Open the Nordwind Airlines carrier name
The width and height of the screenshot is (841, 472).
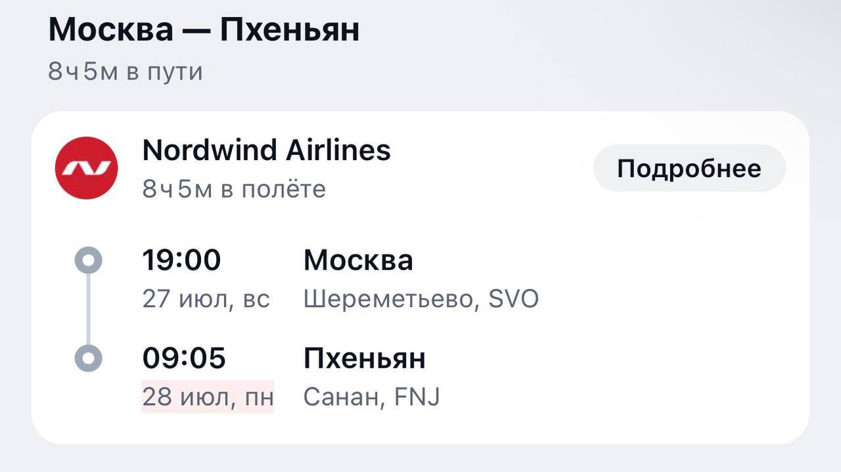click(x=266, y=150)
